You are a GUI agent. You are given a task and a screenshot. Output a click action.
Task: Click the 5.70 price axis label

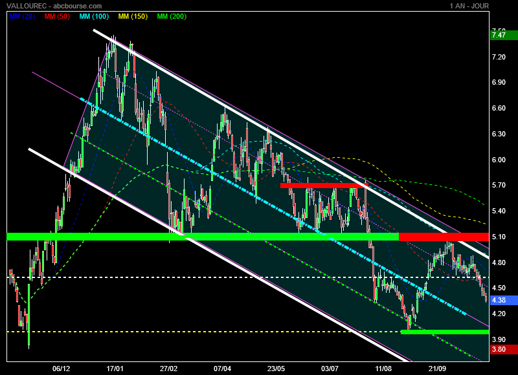pyautogui.click(x=499, y=185)
